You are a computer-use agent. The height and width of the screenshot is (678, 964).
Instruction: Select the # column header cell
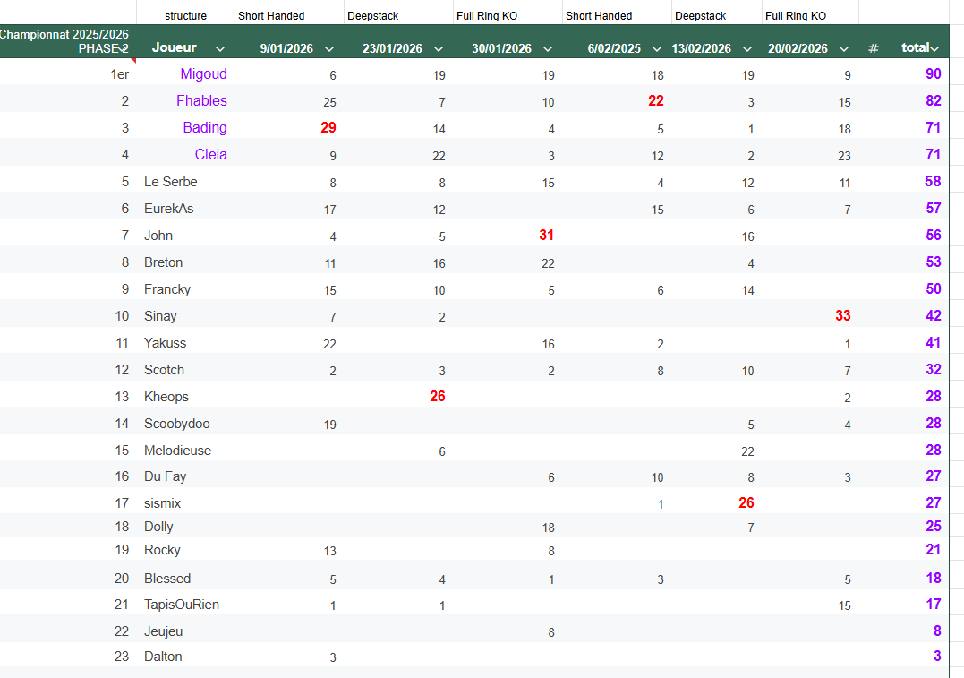tap(873, 48)
